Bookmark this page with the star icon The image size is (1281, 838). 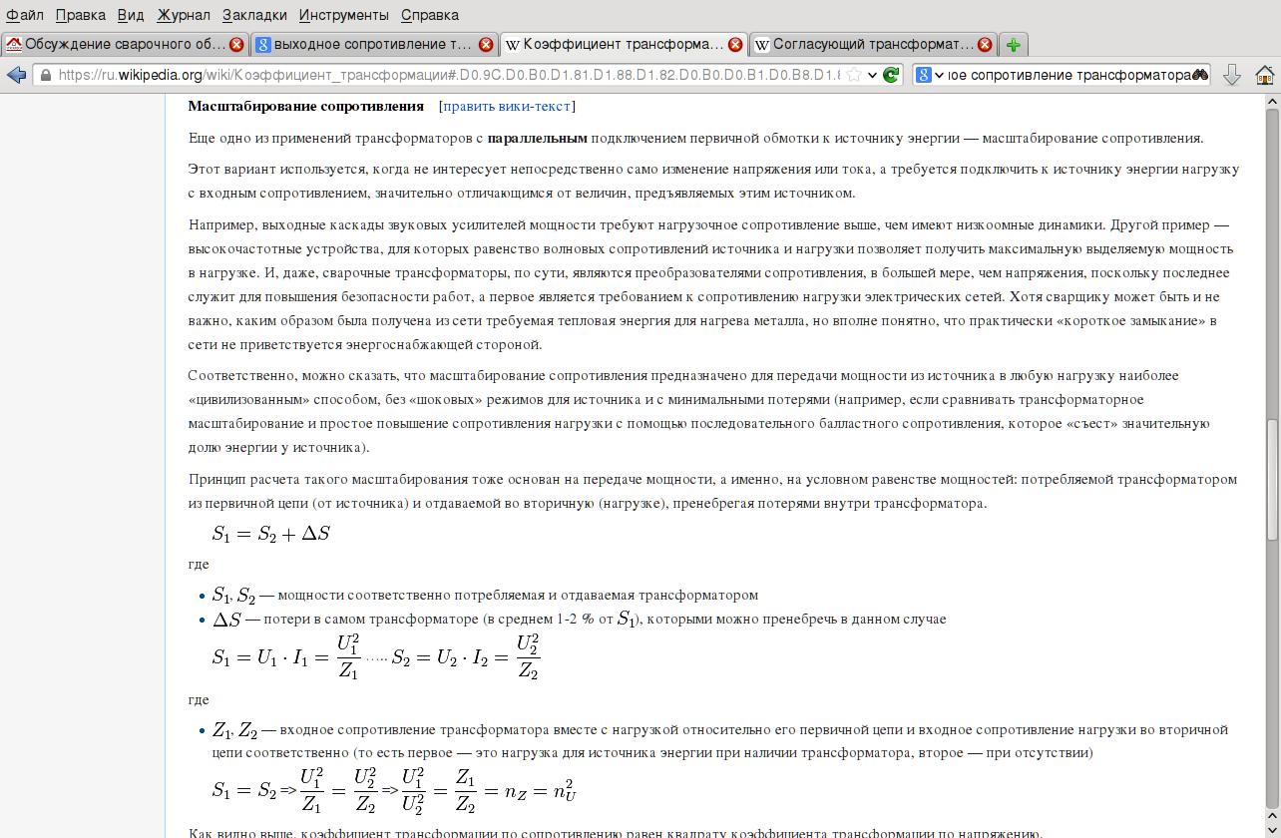(x=854, y=75)
